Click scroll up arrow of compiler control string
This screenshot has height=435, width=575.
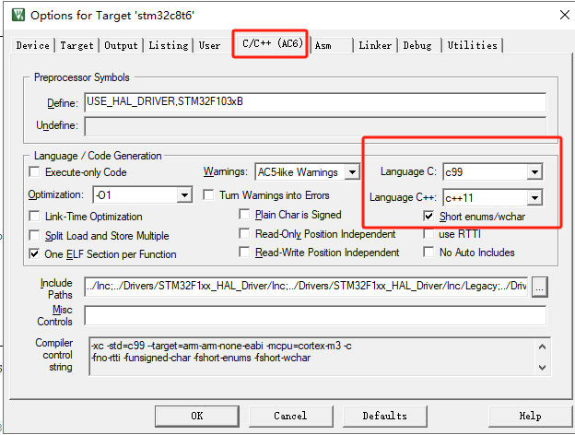click(543, 347)
